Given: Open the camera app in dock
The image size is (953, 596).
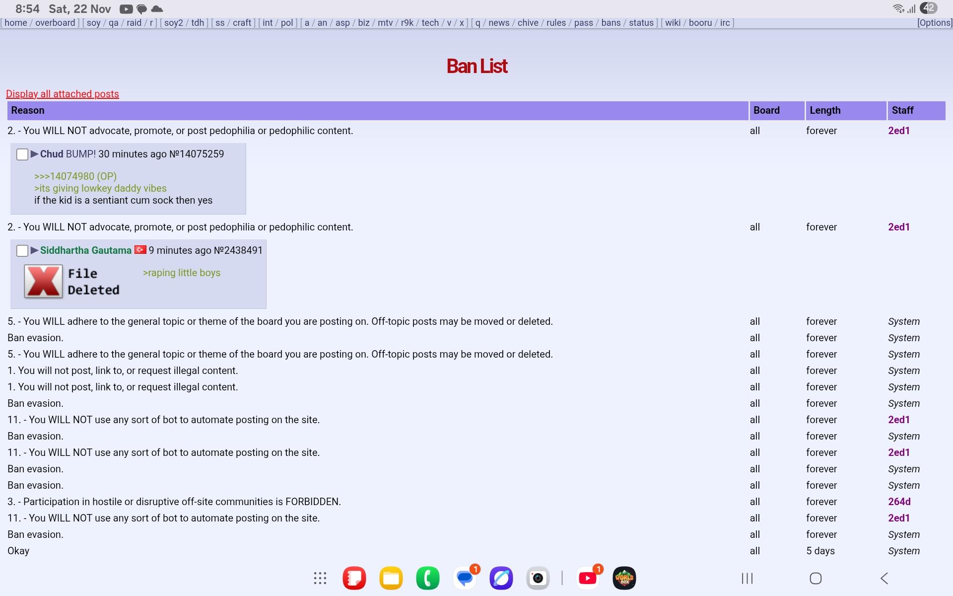Looking at the screenshot, I should point(538,578).
